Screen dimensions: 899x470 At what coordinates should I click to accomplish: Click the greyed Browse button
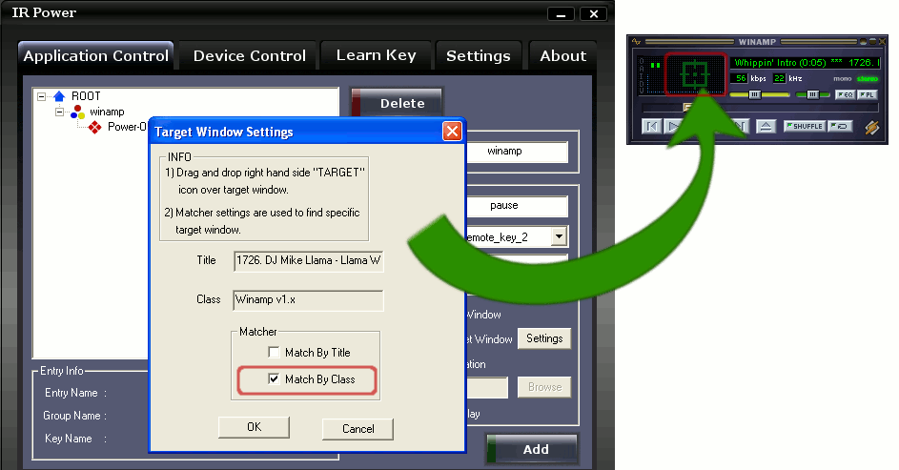tap(544, 387)
